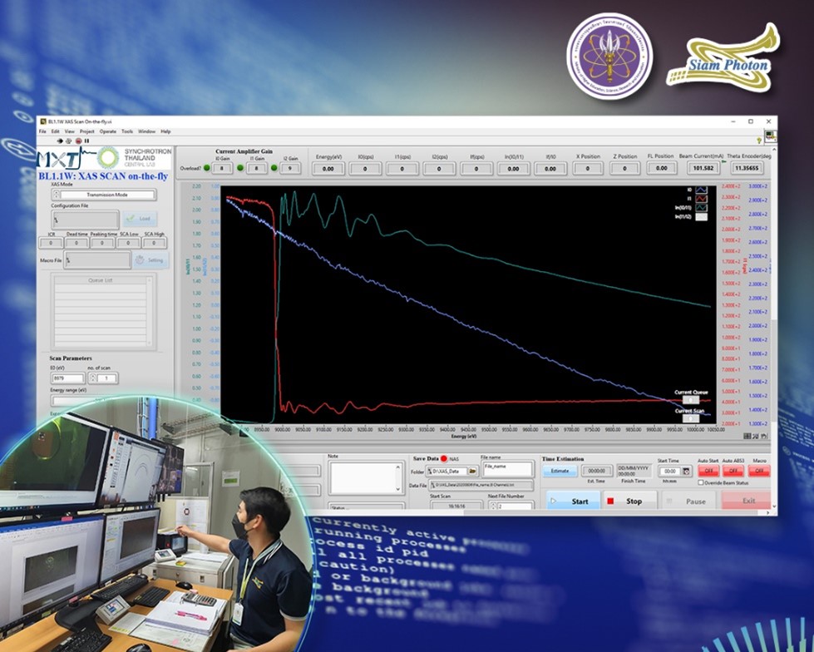
Task: Click the Theta Encoder value 11.35655
Action: tap(747, 168)
